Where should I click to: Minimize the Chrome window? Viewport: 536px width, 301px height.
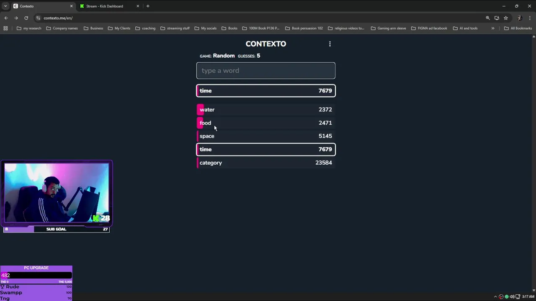tap(504, 6)
